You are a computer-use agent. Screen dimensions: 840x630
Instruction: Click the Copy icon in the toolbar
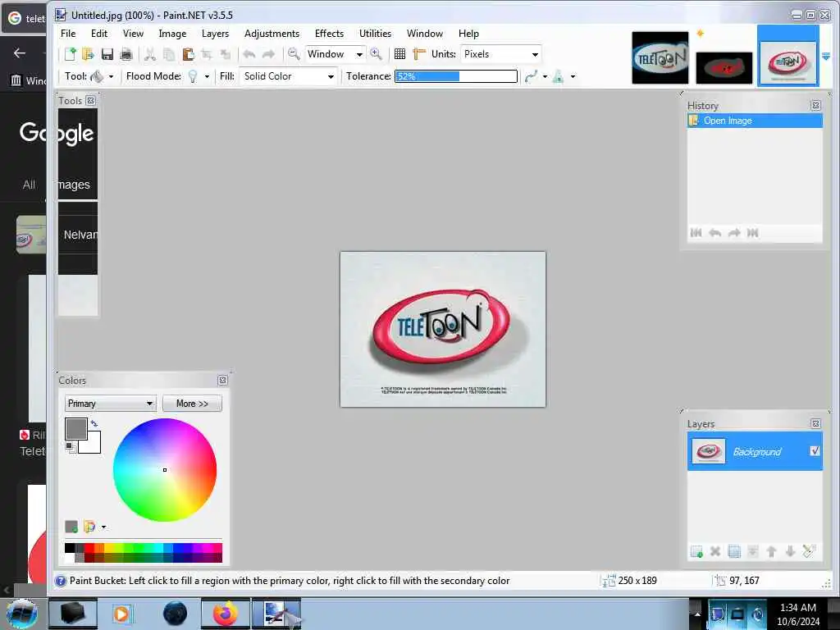coord(169,54)
